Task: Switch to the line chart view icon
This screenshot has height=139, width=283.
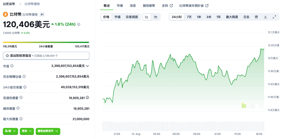Action: (x=147, y=17)
